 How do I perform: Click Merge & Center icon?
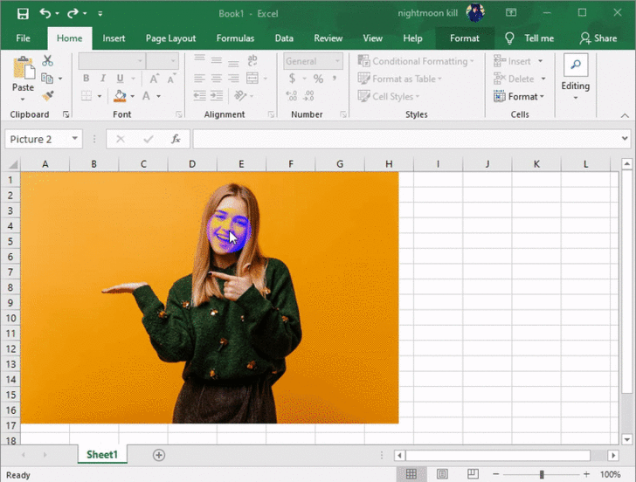252,79
